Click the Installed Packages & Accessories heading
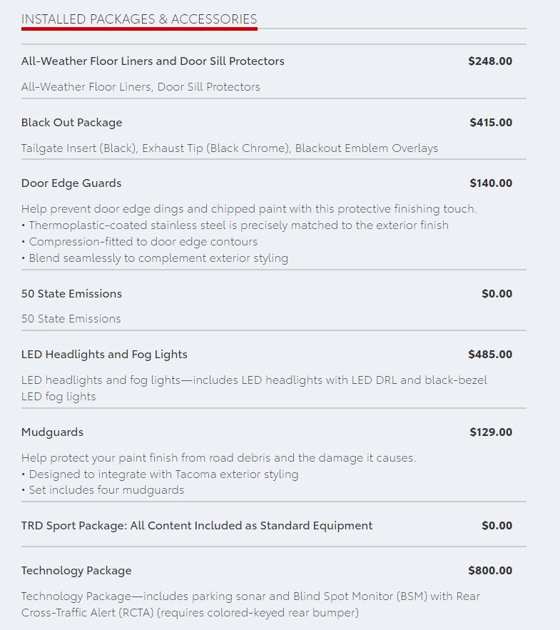The width and height of the screenshot is (560, 630). click(139, 19)
